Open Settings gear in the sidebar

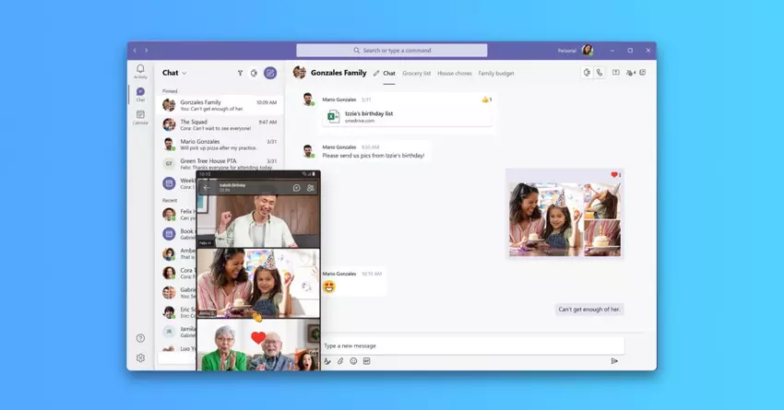click(140, 357)
